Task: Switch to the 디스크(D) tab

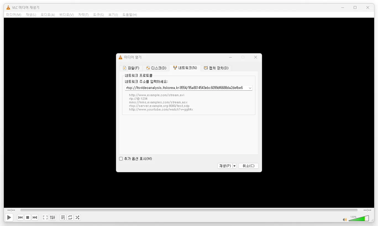Action: pos(156,68)
